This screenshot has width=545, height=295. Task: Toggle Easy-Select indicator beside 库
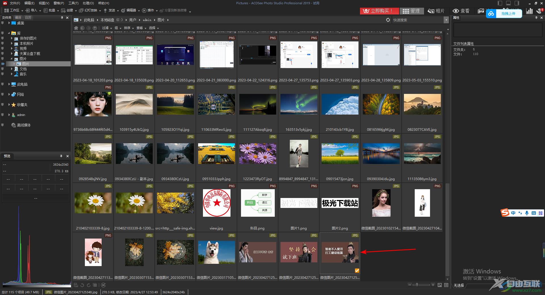click(x=3, y=33)
